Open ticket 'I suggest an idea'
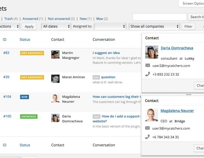 106,53
